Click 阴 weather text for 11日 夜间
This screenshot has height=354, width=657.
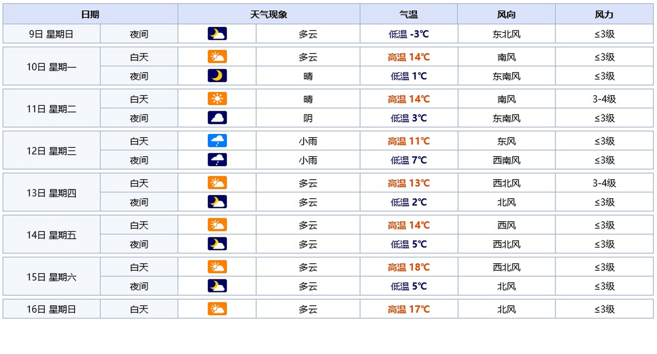pyautogui.click(x=308, y=118)
